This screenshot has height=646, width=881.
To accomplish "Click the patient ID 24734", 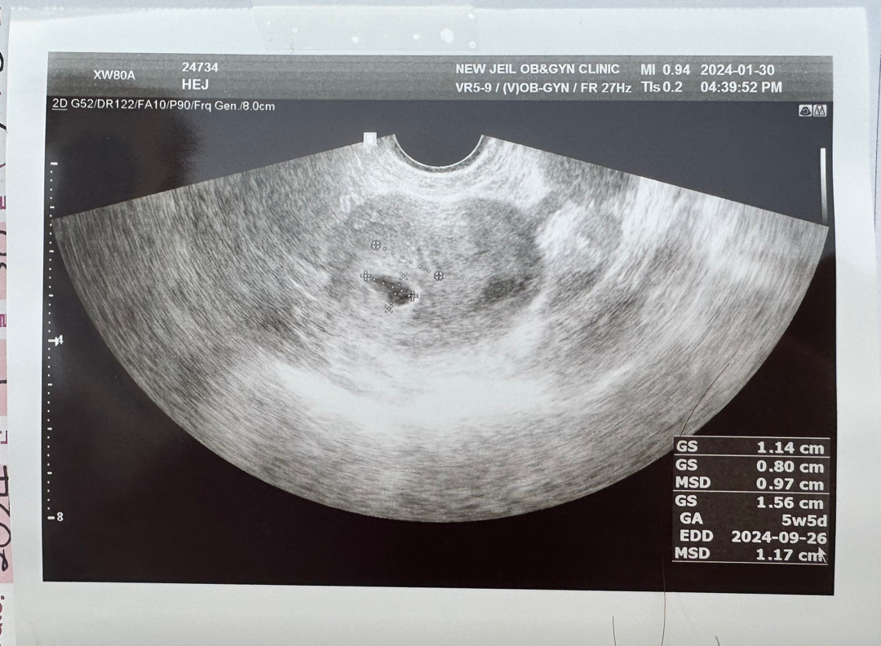I will pos(199,67).
